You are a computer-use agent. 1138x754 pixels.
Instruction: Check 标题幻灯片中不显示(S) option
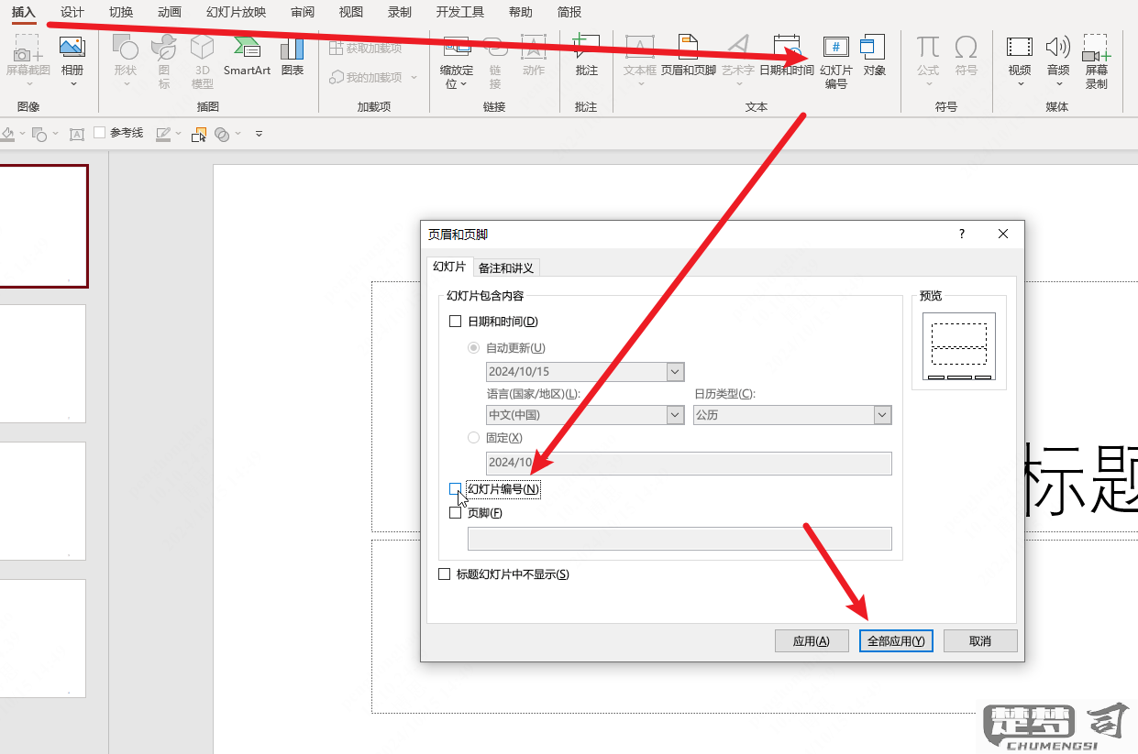[445, 574]
